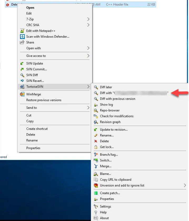This screenshot has width=189, height=221.
Task: Expand the Open with submenu arrow
Action: pos(88,48)
